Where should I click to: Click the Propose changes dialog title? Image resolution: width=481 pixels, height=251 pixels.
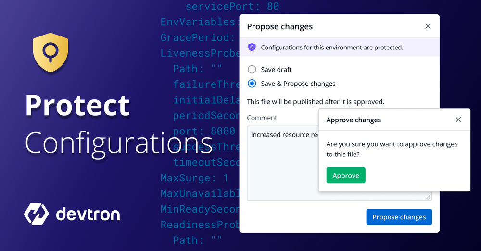coord(279,26)
